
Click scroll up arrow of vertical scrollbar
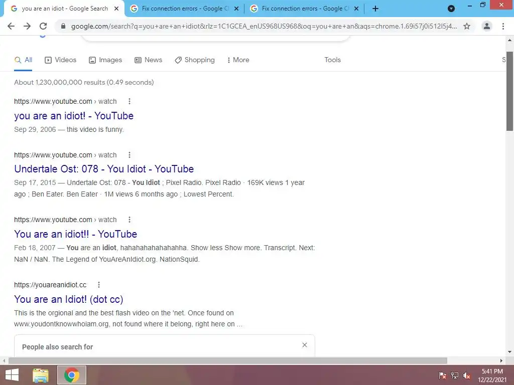(509, 40)
